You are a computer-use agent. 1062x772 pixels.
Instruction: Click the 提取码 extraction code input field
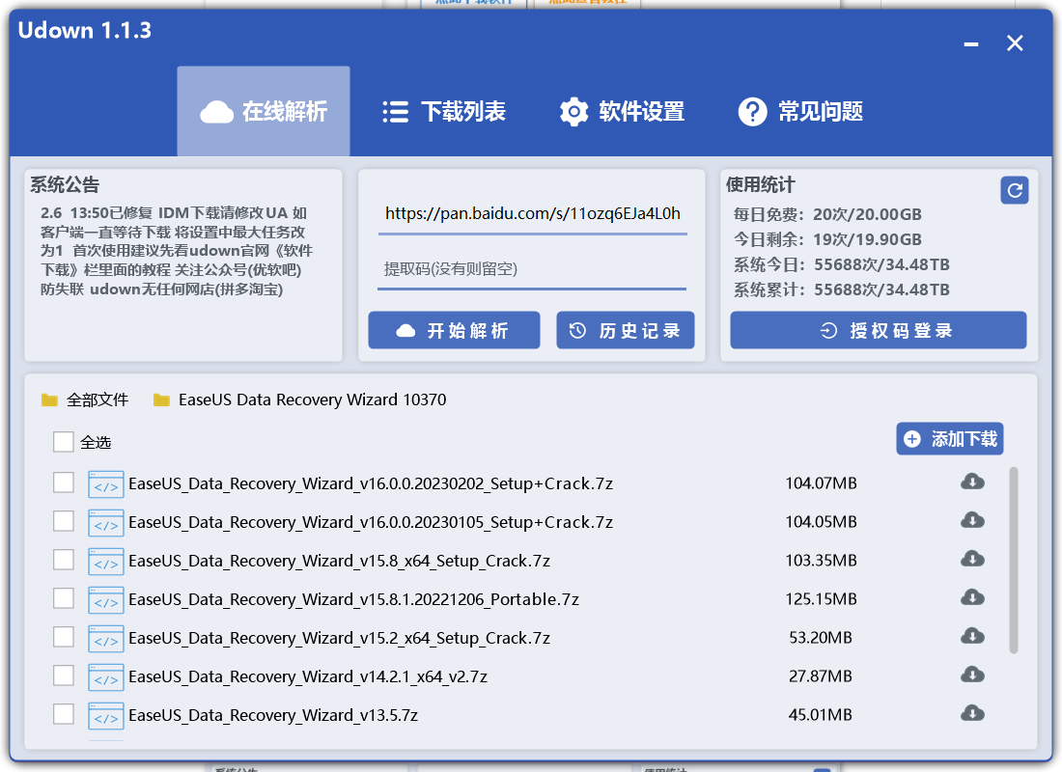coord(531,270)
